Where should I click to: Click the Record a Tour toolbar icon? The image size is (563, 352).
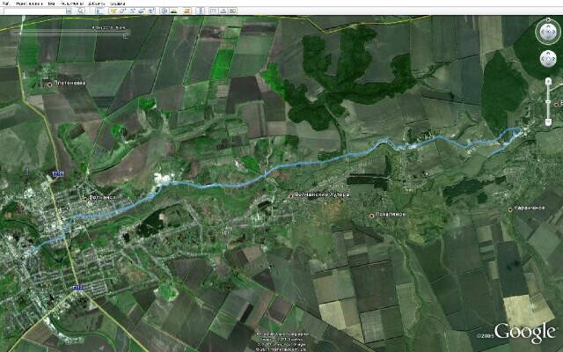point(151,11)
